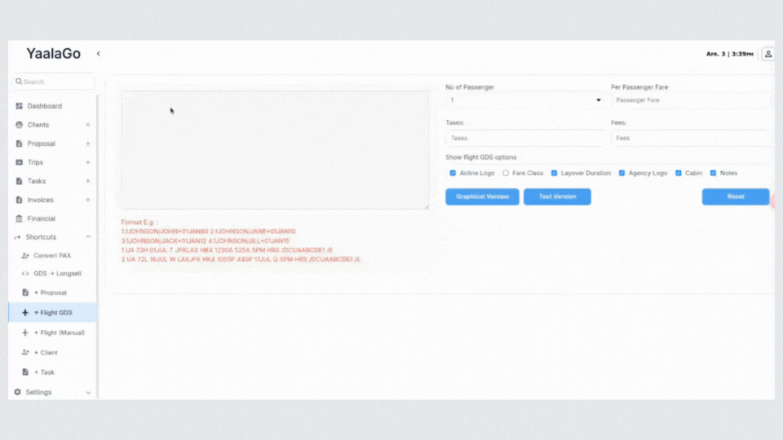Viewport: 783px width, 440px height.
Task: Click the Convert PAX person icon
Action: pyautogui.click(x=25, y=255)
